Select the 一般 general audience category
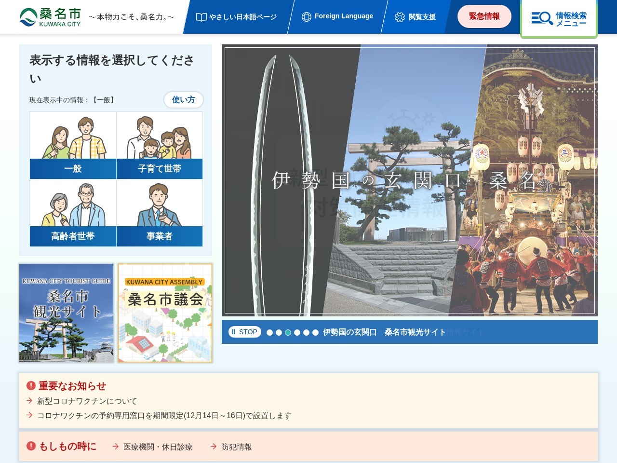The width and height of the screenshot is (617, 463). 73,145
